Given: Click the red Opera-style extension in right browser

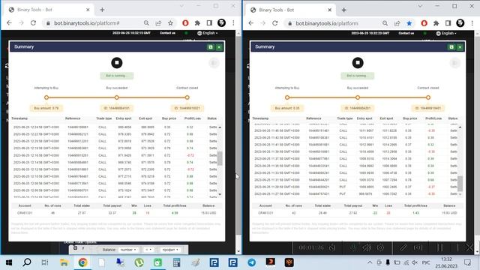Looking at the screenshot, I should (x=424, y=23).
